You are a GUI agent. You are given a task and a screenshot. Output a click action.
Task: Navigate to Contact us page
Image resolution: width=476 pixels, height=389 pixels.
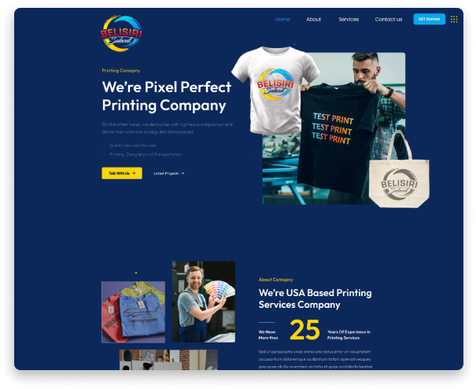pyautogui.click(x=388, y=19)
